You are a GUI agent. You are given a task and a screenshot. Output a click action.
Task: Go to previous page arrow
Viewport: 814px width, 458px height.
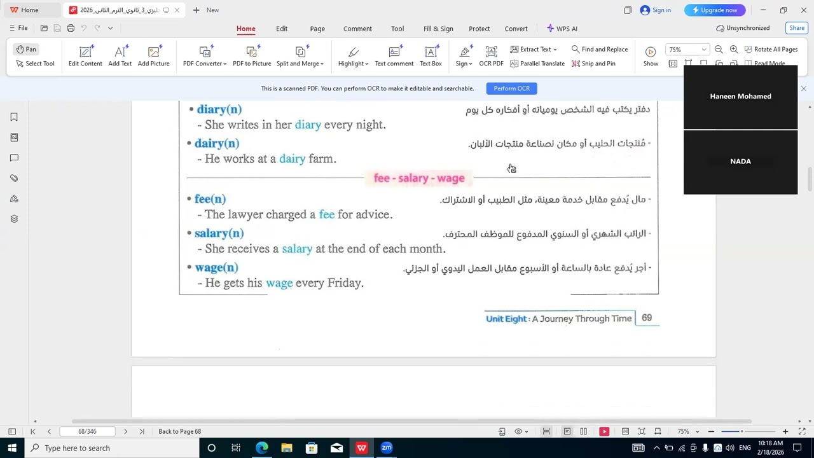(x=49, y=431)
